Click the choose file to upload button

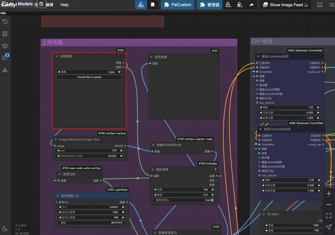click(x=89, y=77)
